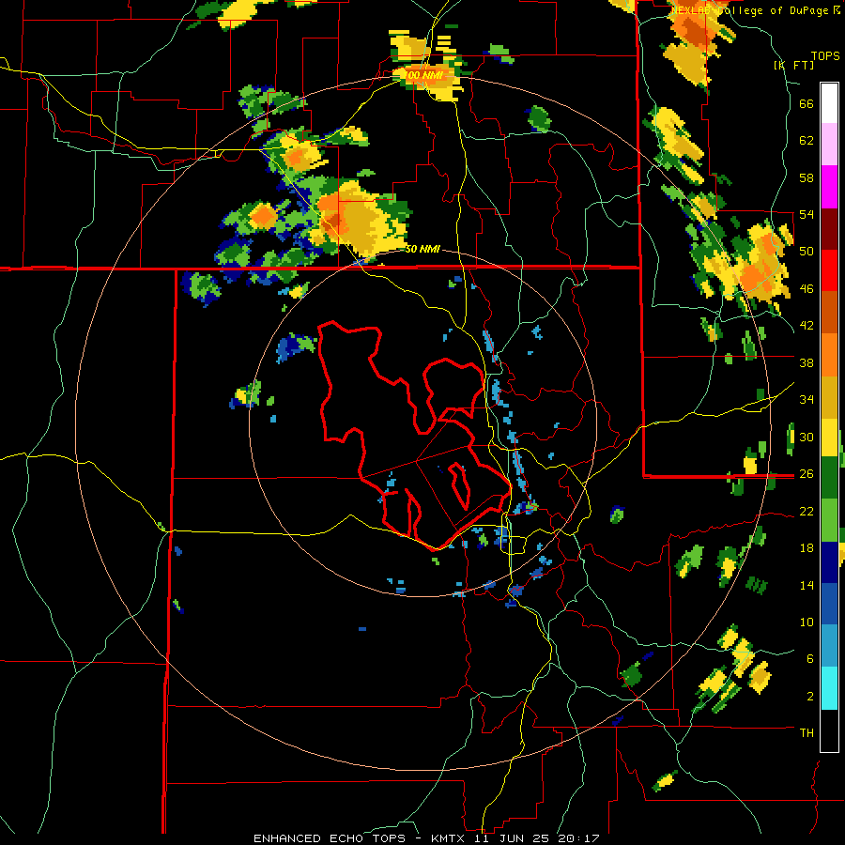
Task: Click the magenta legend swatch
Action: pos(829,187)
